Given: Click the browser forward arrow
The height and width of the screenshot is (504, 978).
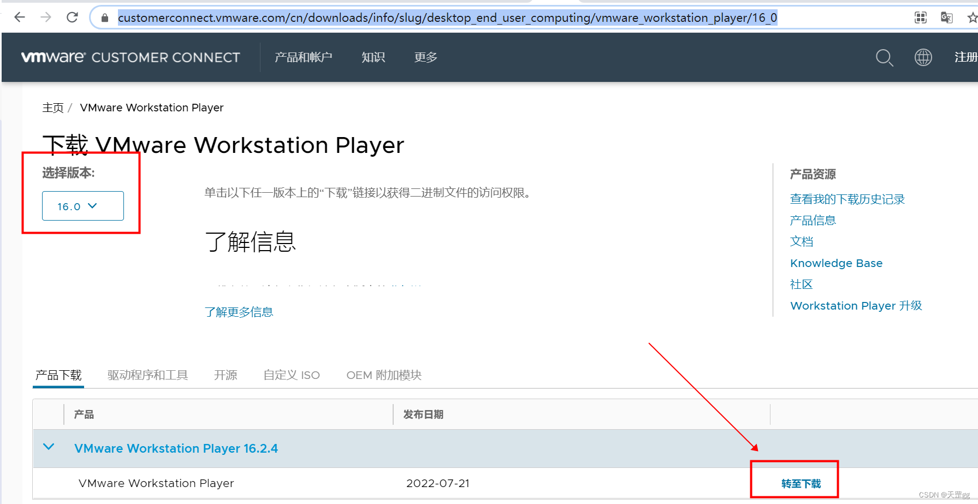Looking at the screenshot, I should [46, 17].
